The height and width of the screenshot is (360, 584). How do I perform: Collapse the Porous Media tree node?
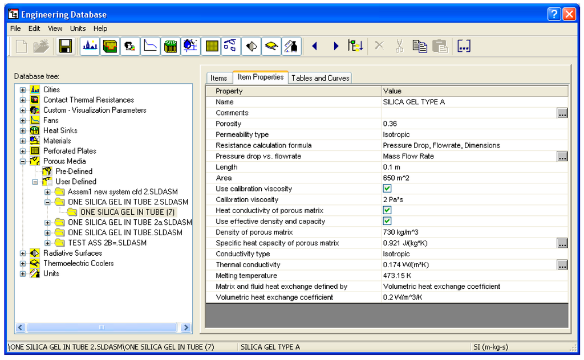(22, 161)
